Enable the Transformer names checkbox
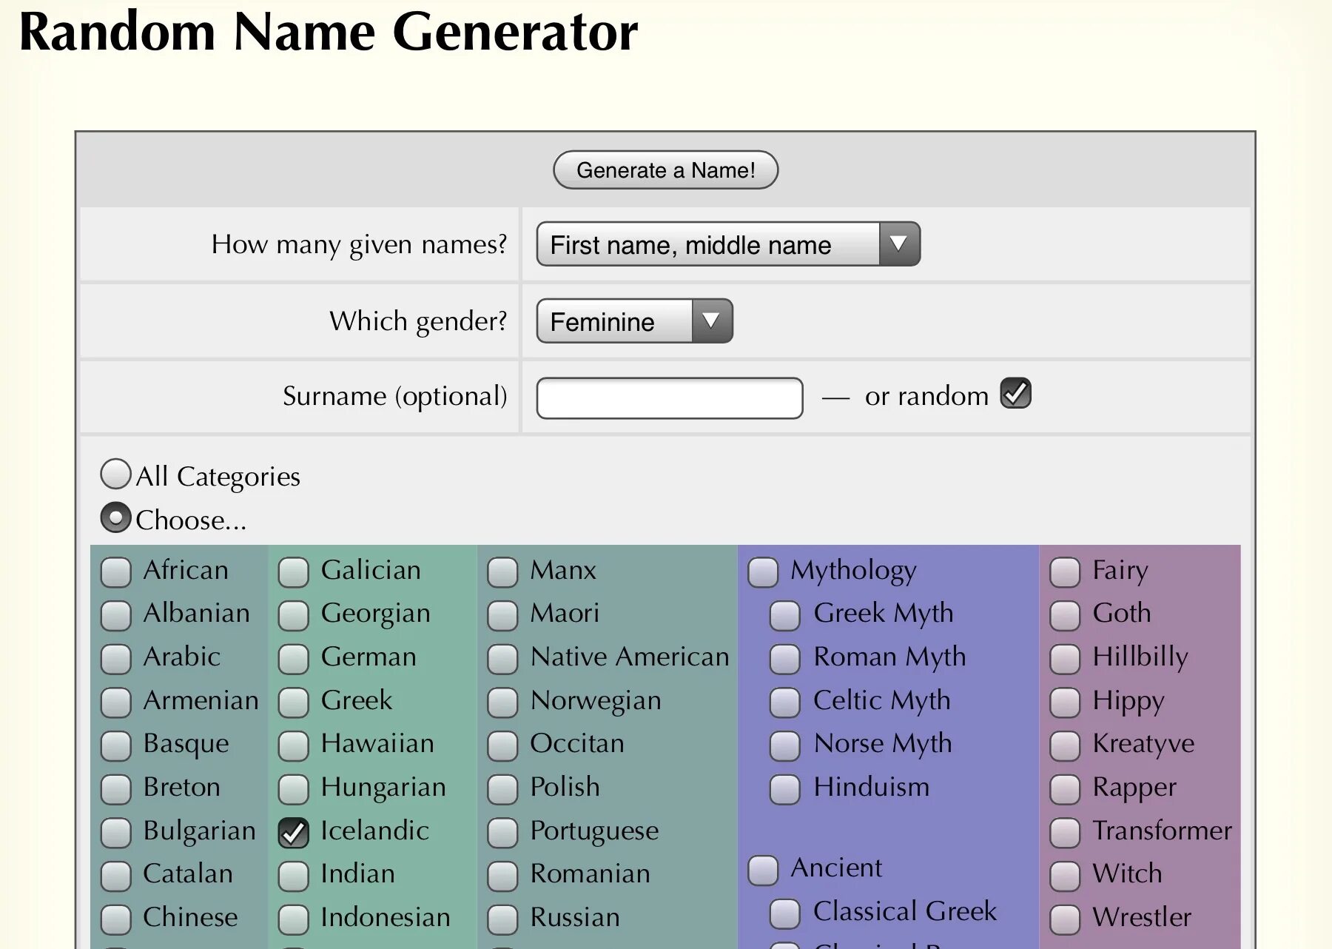Screen dimensions: 1332x949 coord(1065,833)
